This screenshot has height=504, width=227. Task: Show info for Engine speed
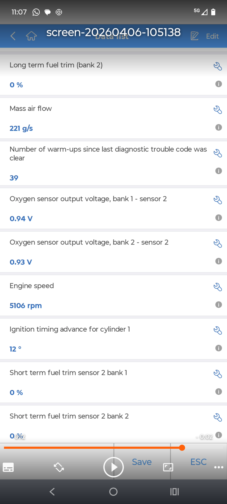coord(218,305)
